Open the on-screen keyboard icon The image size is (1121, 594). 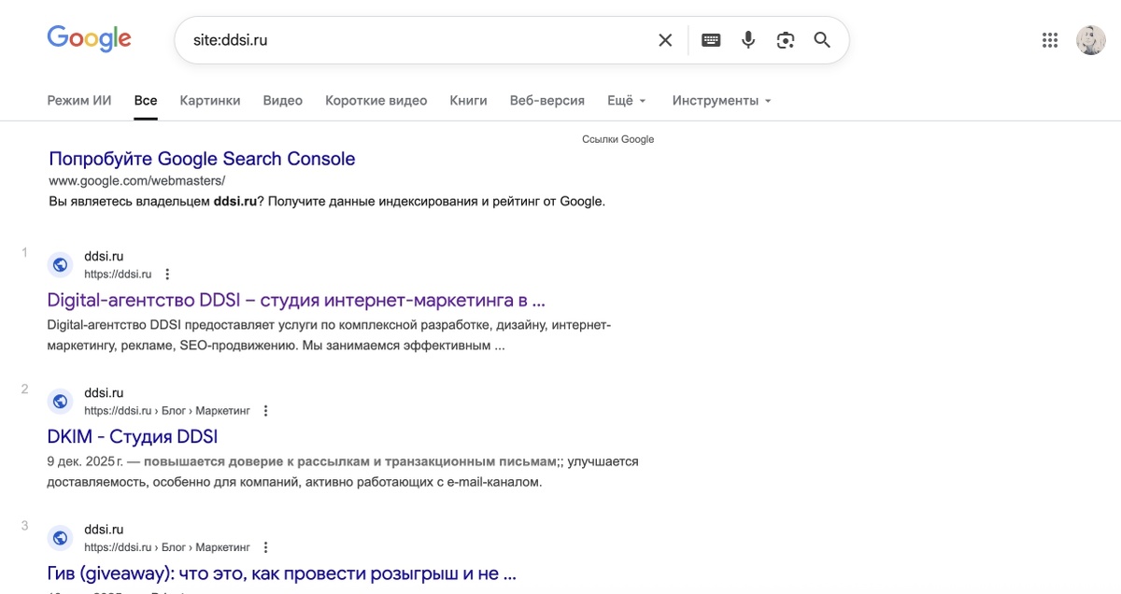click(710, 39)
